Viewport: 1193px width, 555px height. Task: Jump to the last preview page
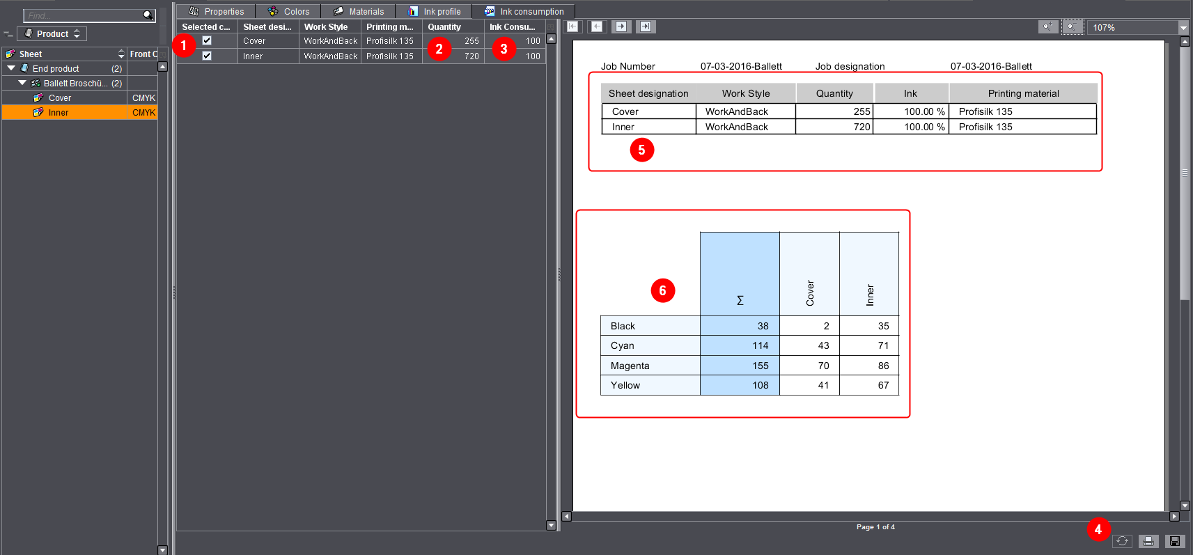point(646,26)
